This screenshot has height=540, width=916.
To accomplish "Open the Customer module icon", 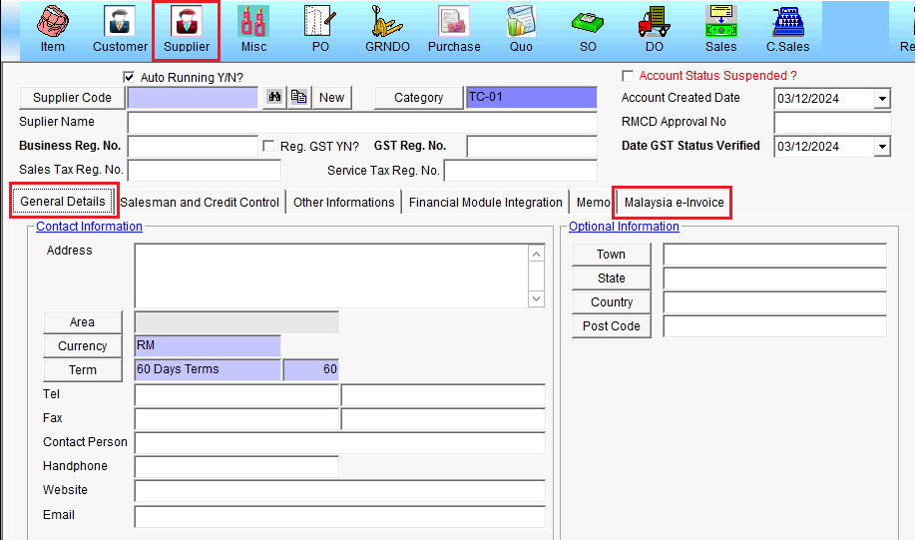I will 120,28.
